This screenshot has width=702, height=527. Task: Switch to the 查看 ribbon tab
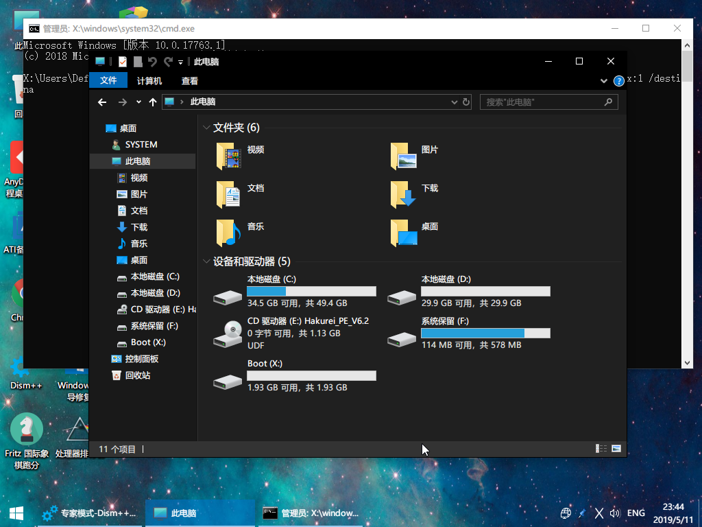click(189, 80)
